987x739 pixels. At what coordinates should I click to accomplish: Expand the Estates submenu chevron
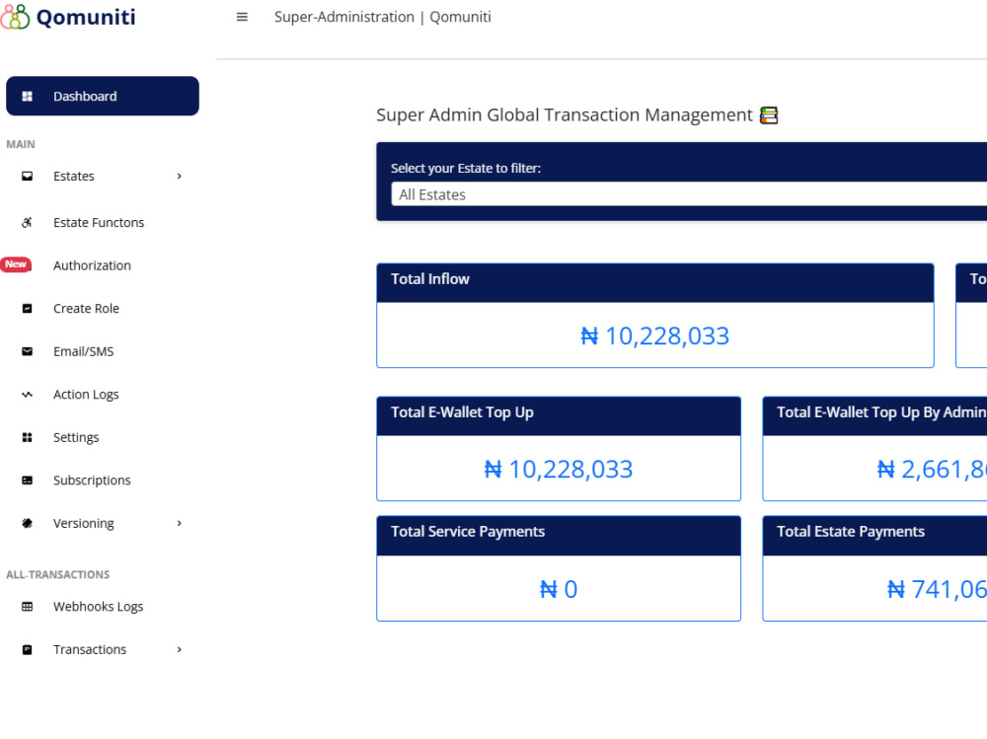(x=180, y=177)
